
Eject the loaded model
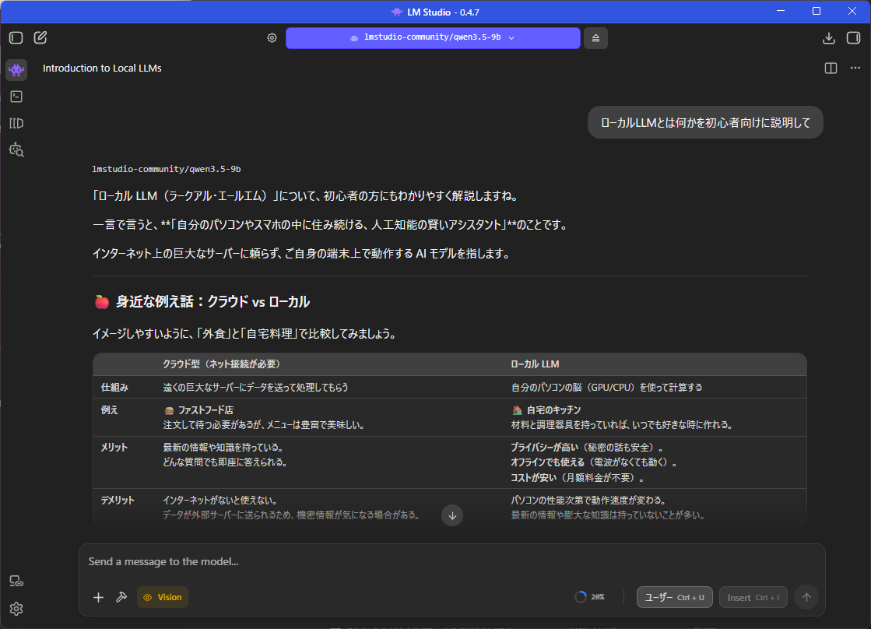595,38
